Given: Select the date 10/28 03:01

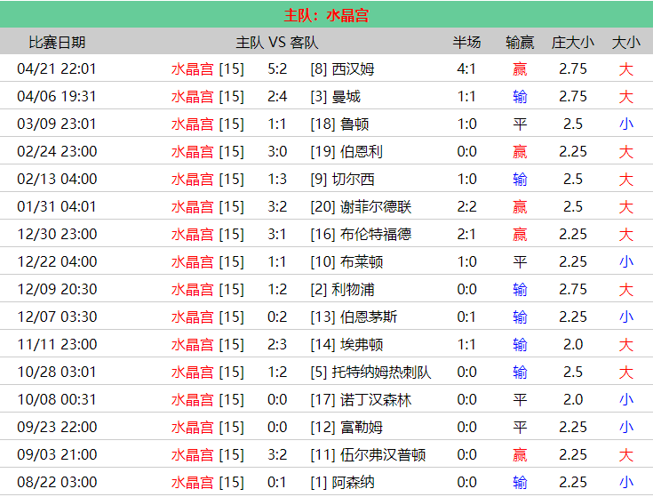Looking at the screenshot, I should (57, 372).
